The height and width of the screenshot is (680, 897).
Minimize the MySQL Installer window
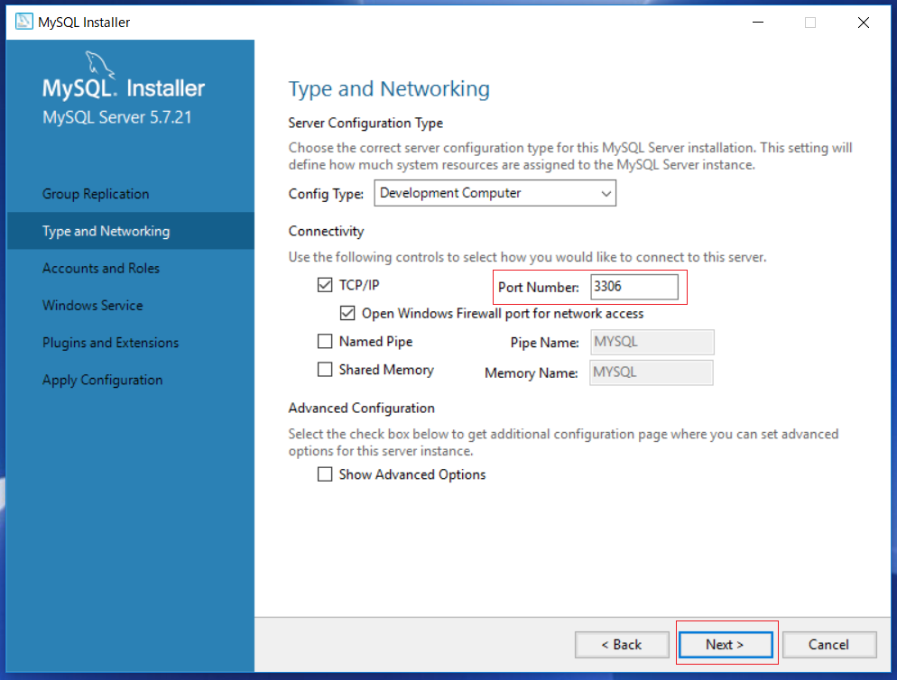758,23
